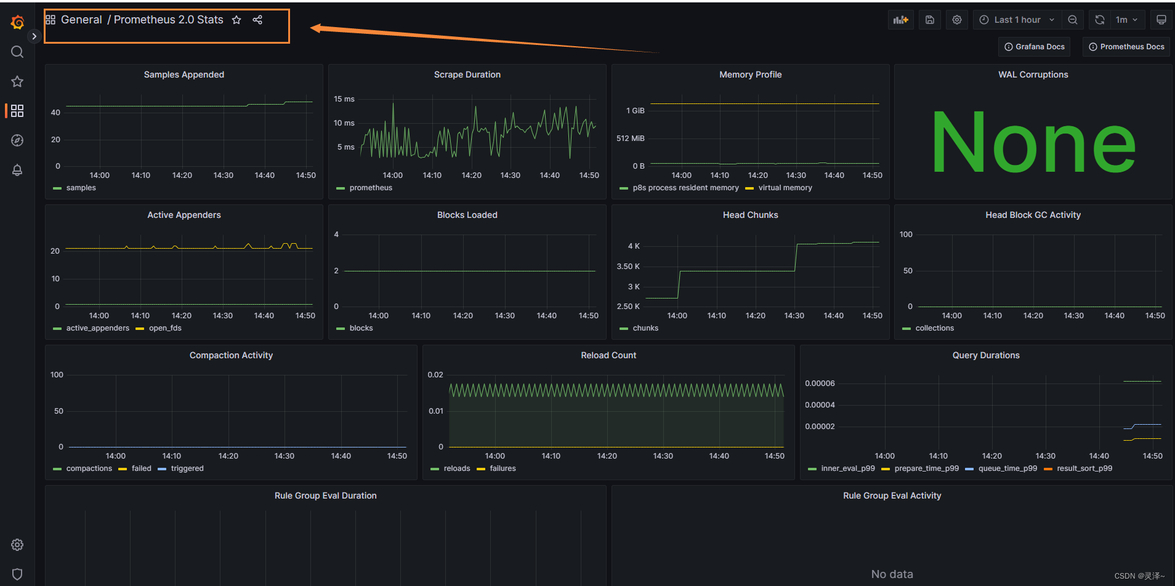Toggle collections series in legend

(935, 328)
